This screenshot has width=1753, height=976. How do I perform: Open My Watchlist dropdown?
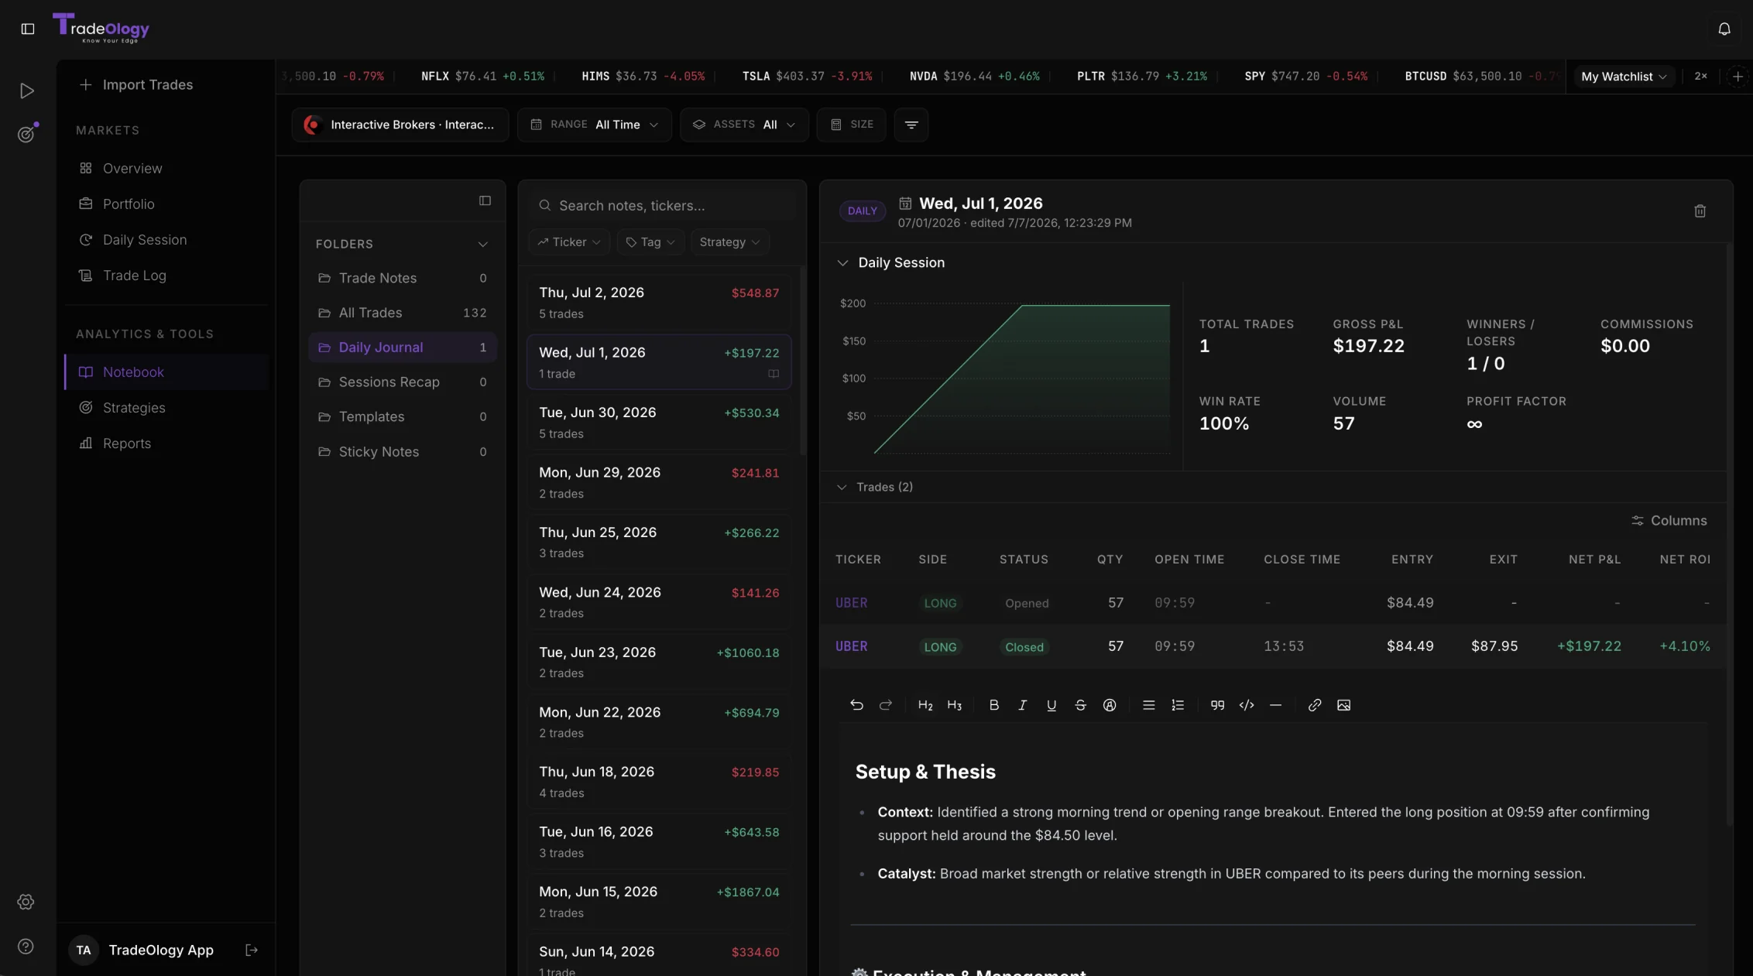pyautogui.click(x=1624, y=76)
